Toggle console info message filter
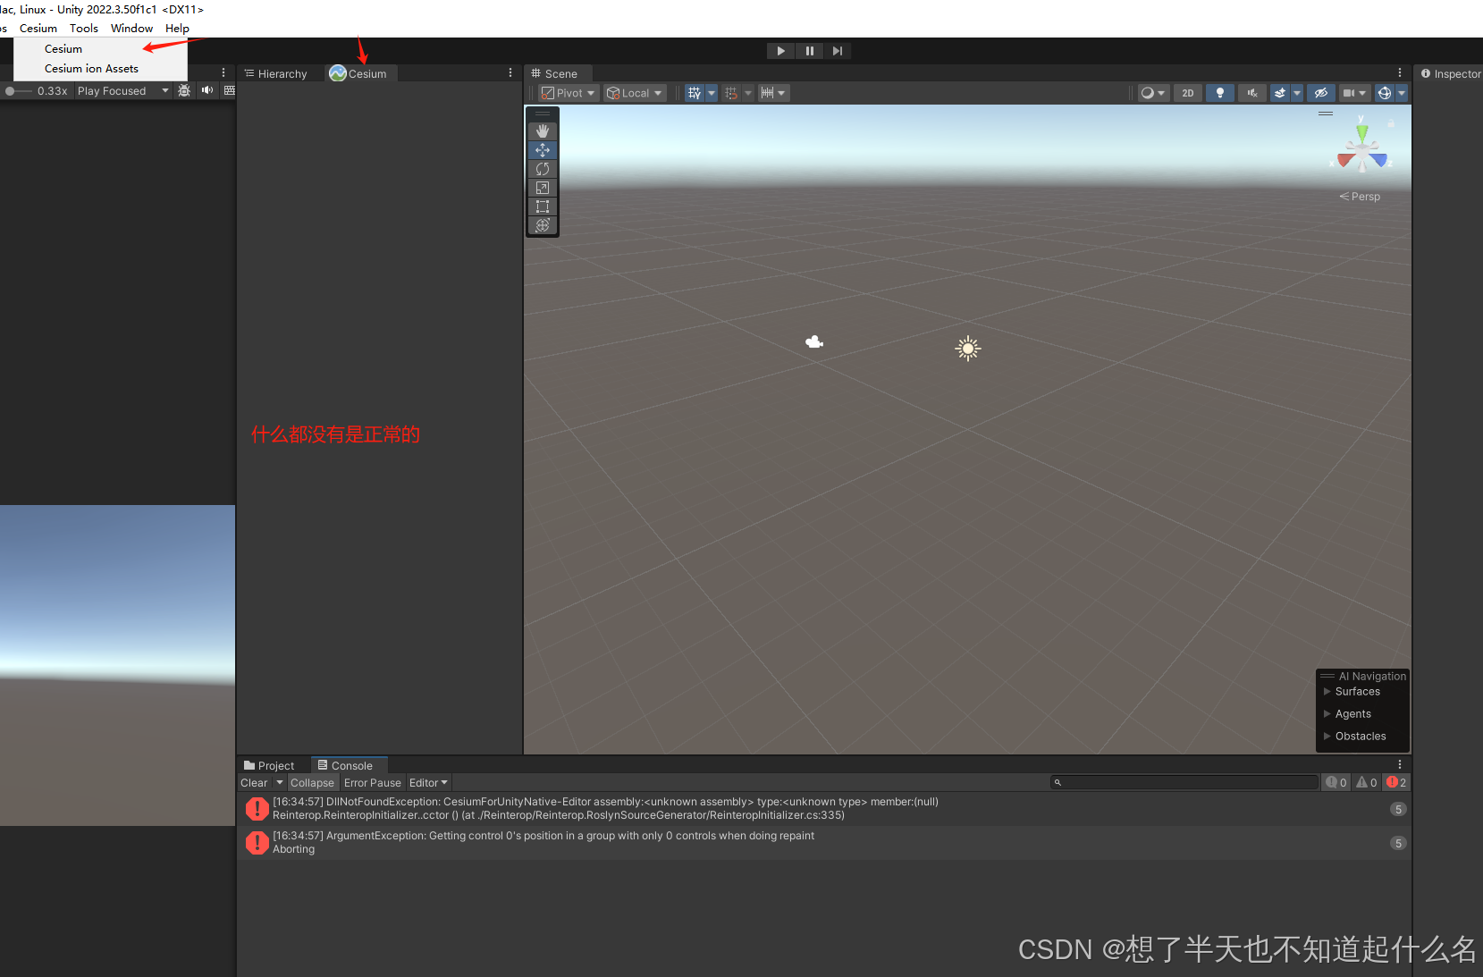The image size is (1483, 977). [1336, 782]
